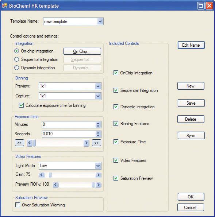Image resolution: width=215 pixels, height=217 pixels.
Task: Increase Preview ROI% with right arrow
Action: coord(98,185)
